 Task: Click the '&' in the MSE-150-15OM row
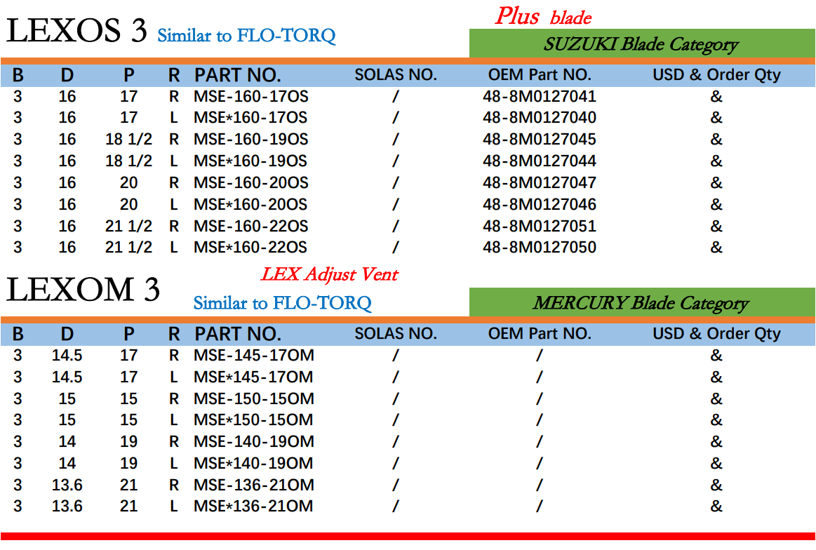tap(716, 398)
